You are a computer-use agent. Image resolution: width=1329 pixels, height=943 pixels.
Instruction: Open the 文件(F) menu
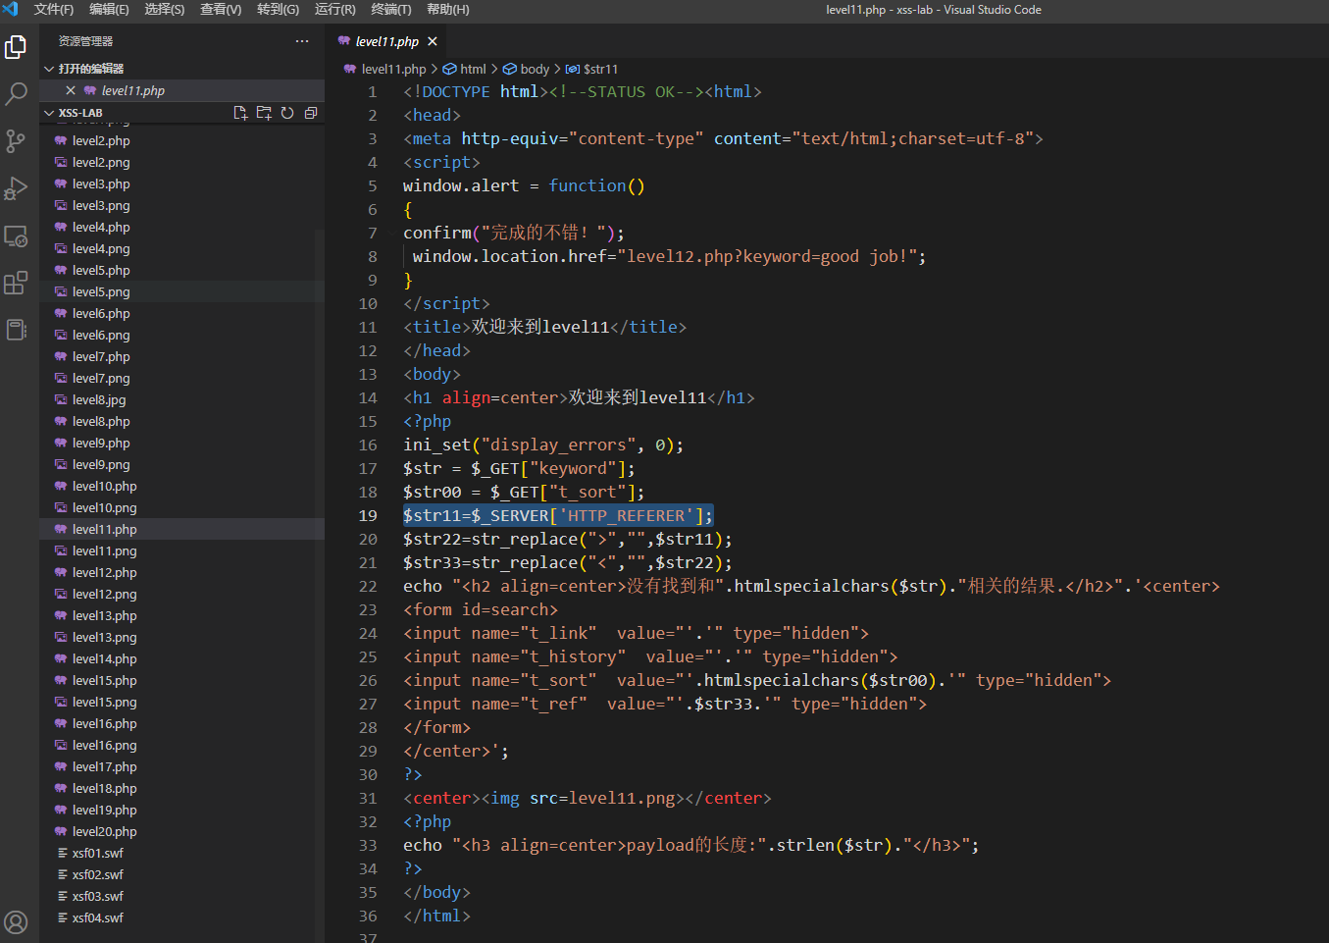click(x=54, y=9)
